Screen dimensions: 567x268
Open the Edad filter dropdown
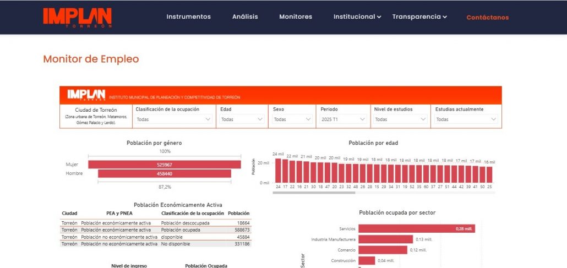click(242, 119)
